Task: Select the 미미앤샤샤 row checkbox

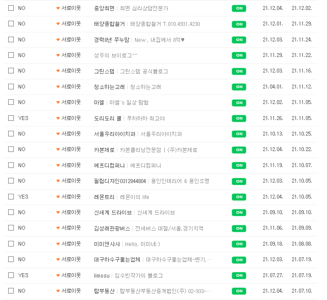Action: [11, 244]
